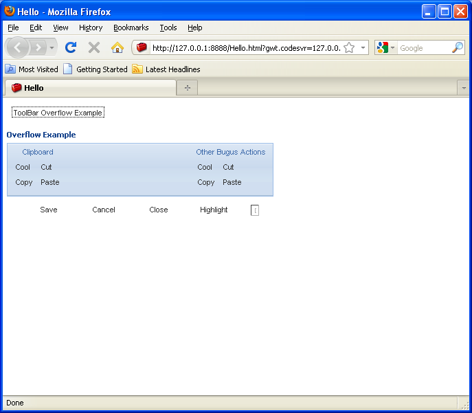Open the Getting Started bookmark
Viewport: 472px width, 413px height.
95,69
